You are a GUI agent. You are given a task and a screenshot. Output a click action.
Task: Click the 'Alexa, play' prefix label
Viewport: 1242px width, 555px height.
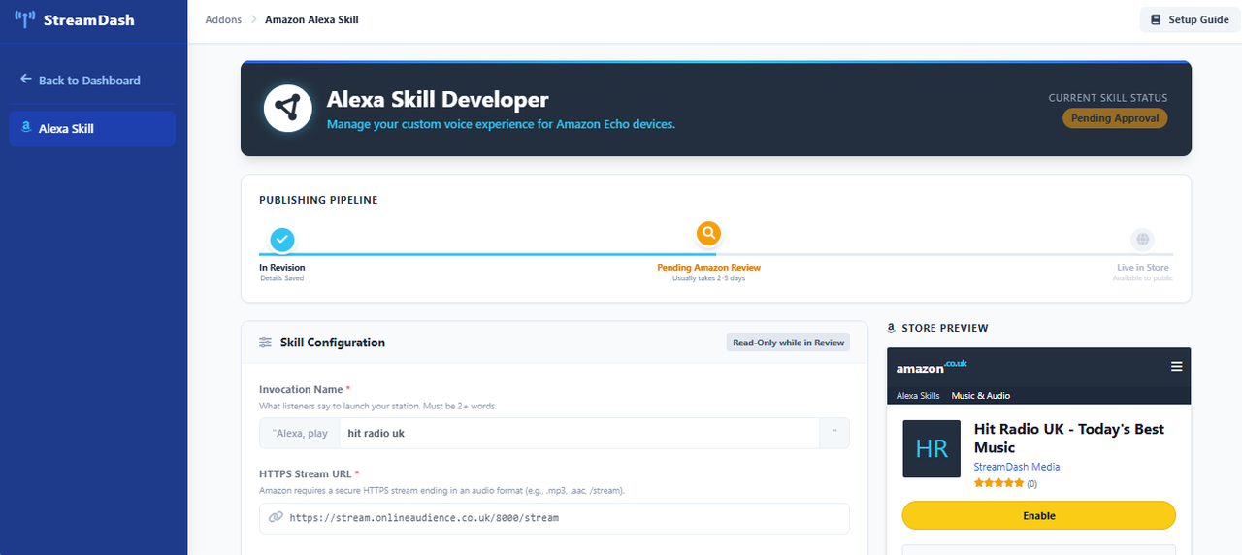click(299, 433)
